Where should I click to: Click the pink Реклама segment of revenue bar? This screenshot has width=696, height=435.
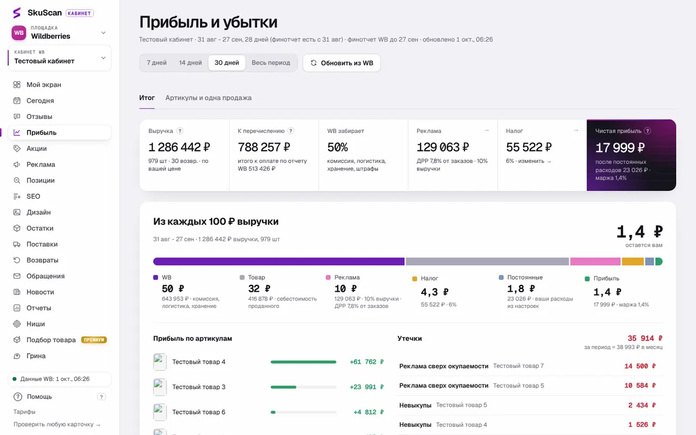[x=596, y=262]
